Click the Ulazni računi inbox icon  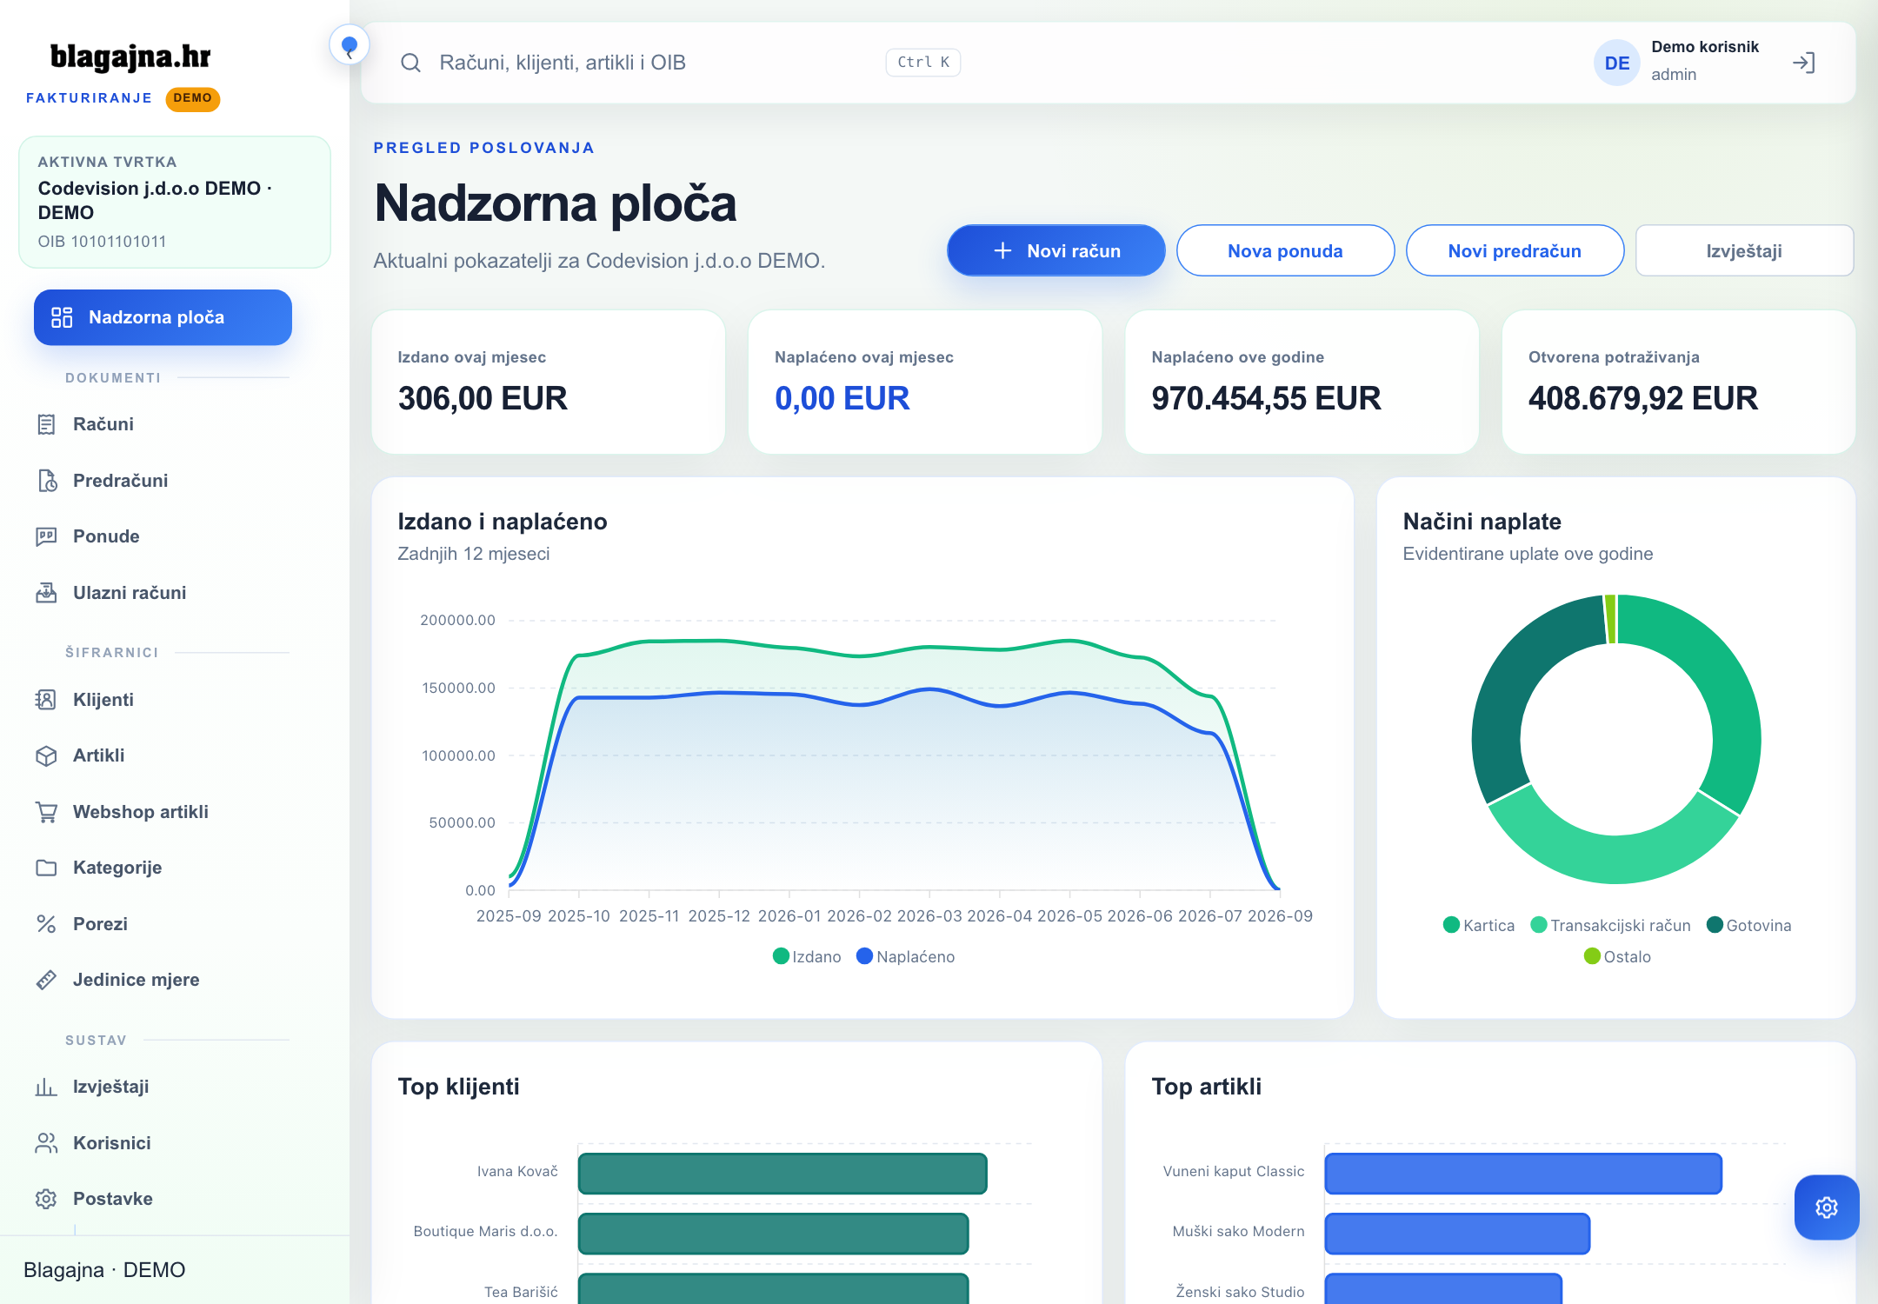(x=46, y=593)
